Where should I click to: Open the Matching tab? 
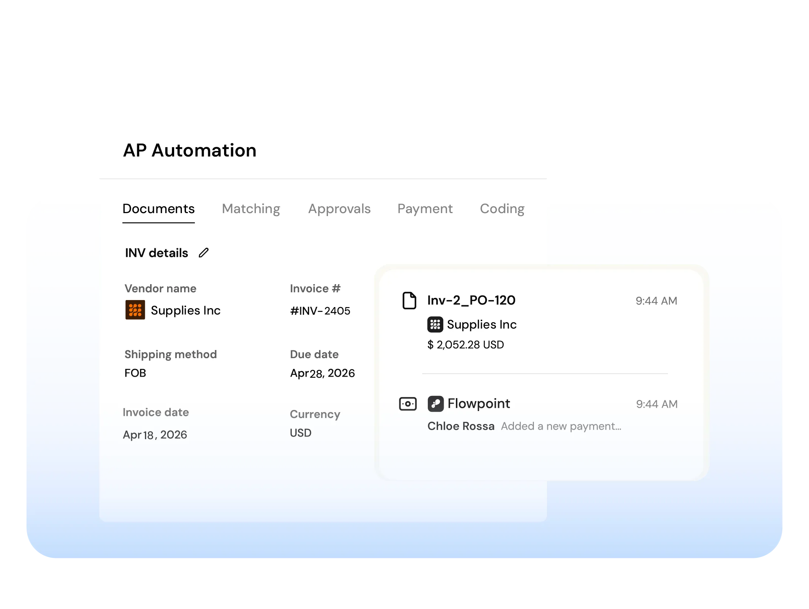[x=251, y=209]
